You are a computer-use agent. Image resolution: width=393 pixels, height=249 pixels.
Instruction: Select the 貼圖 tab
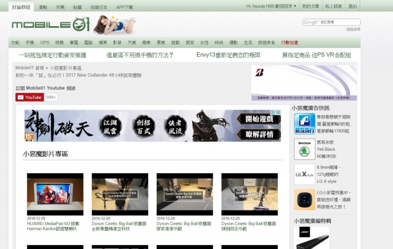(78, 7)
